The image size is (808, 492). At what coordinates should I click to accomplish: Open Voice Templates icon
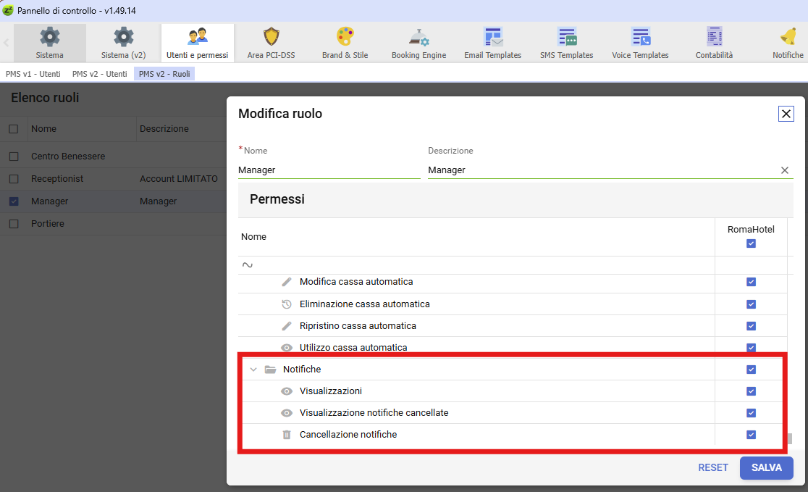coord(640,37)
